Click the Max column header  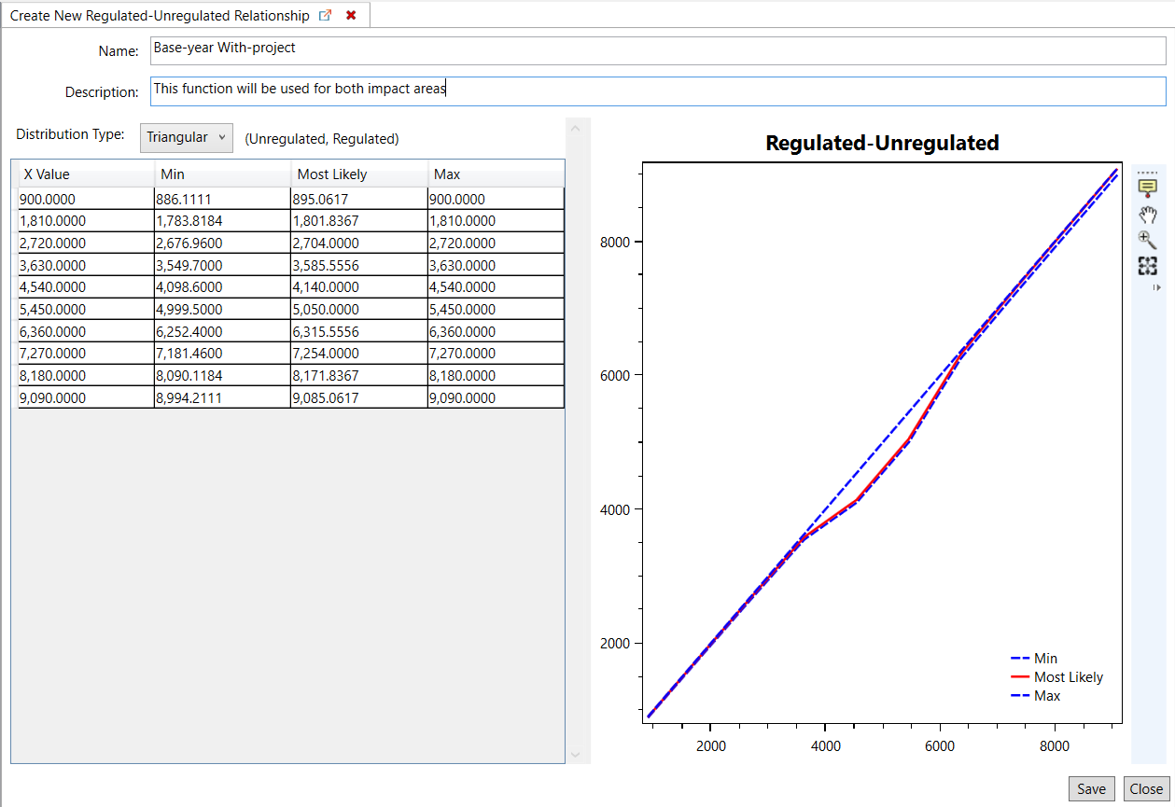point(496,174)
